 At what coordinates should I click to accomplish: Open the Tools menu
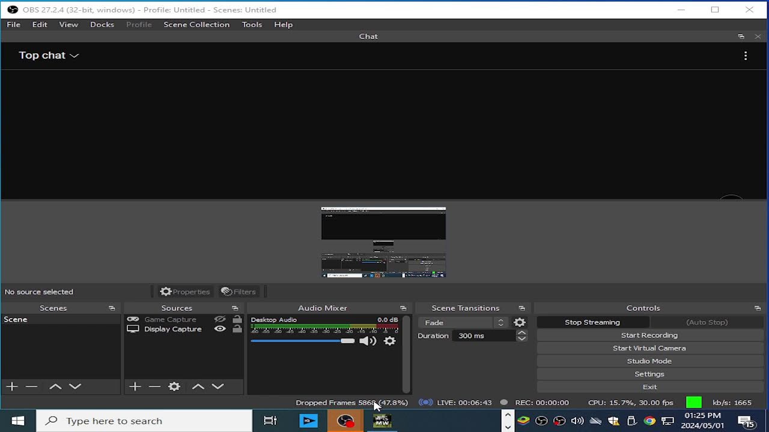[x=252, y=25]
